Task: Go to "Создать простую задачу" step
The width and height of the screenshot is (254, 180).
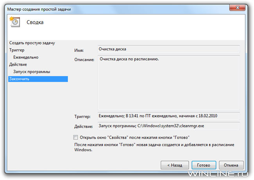Action: (32, 43)
